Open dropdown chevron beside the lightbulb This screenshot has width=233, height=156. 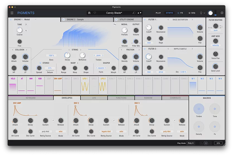click(x=204, y=13)
